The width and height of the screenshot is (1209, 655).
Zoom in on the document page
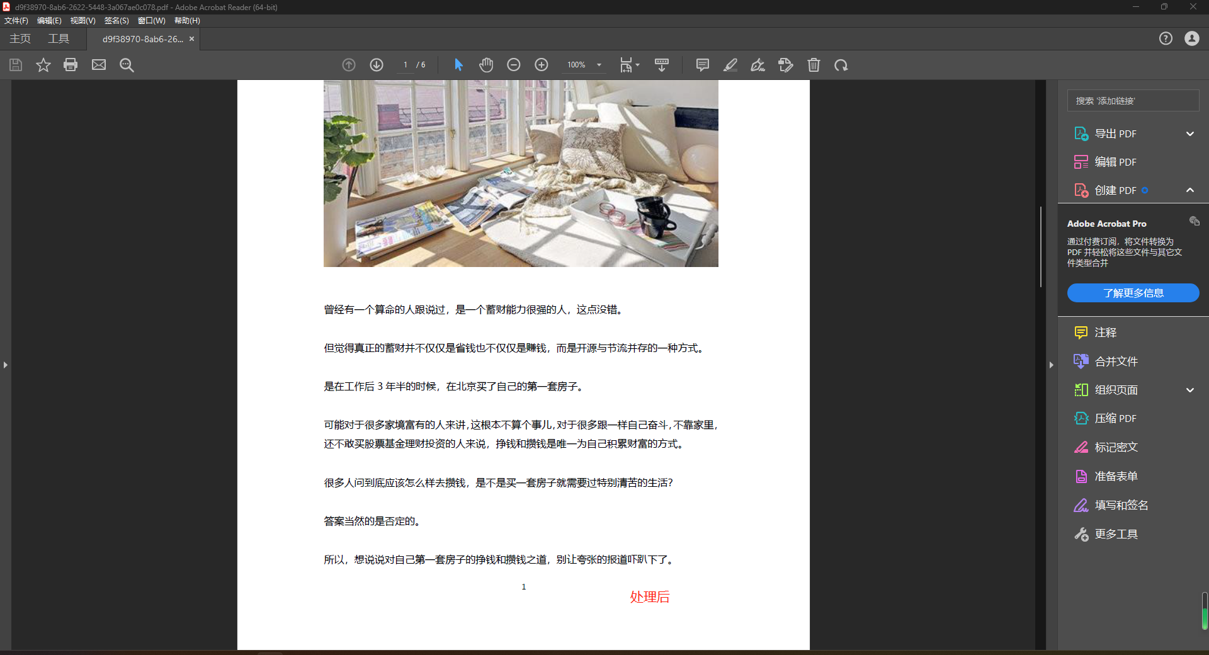click(x=541, y=65)
